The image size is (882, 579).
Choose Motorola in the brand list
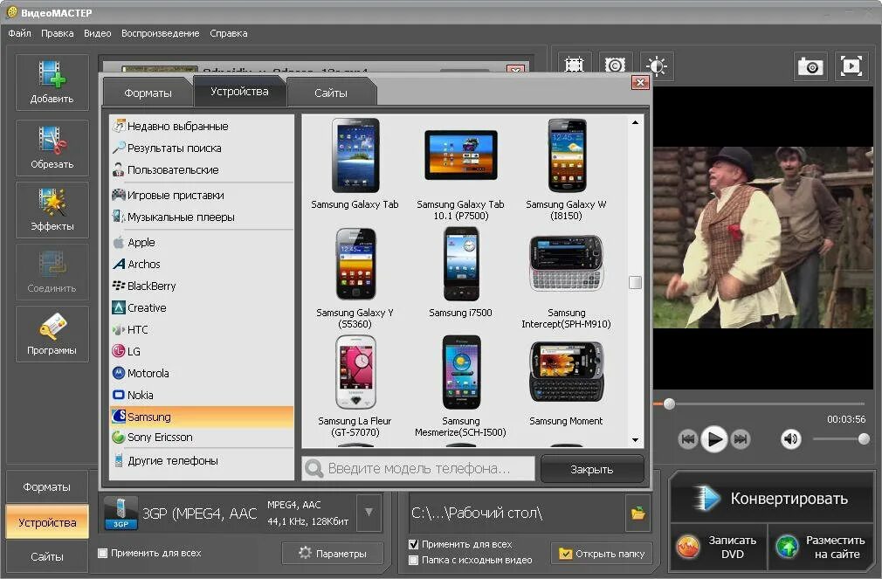pos(202,373)
